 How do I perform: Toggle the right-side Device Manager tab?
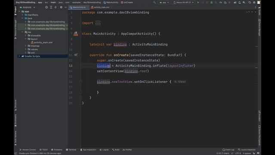pos(260,28)
